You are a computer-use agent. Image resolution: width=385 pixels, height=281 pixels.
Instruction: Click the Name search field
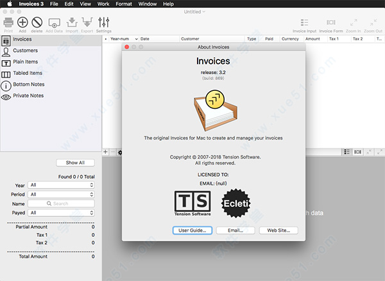click(61, 204)
